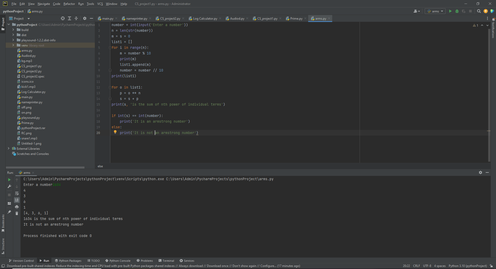Click the Python 3.10 interpreter selector

(x=468, y=266)
